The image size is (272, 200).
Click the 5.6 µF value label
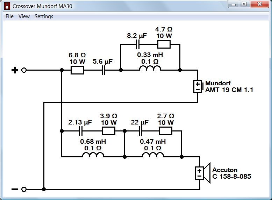click(x=103, y=62)
